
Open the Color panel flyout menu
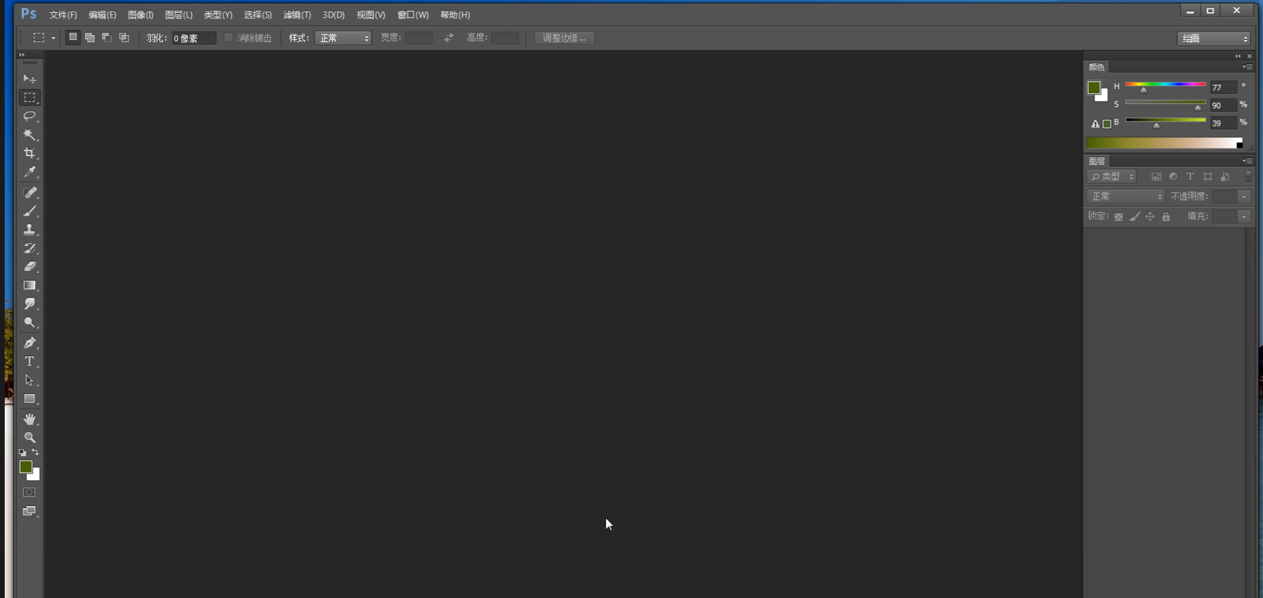pyautogui.click(x=1247, y=67)
